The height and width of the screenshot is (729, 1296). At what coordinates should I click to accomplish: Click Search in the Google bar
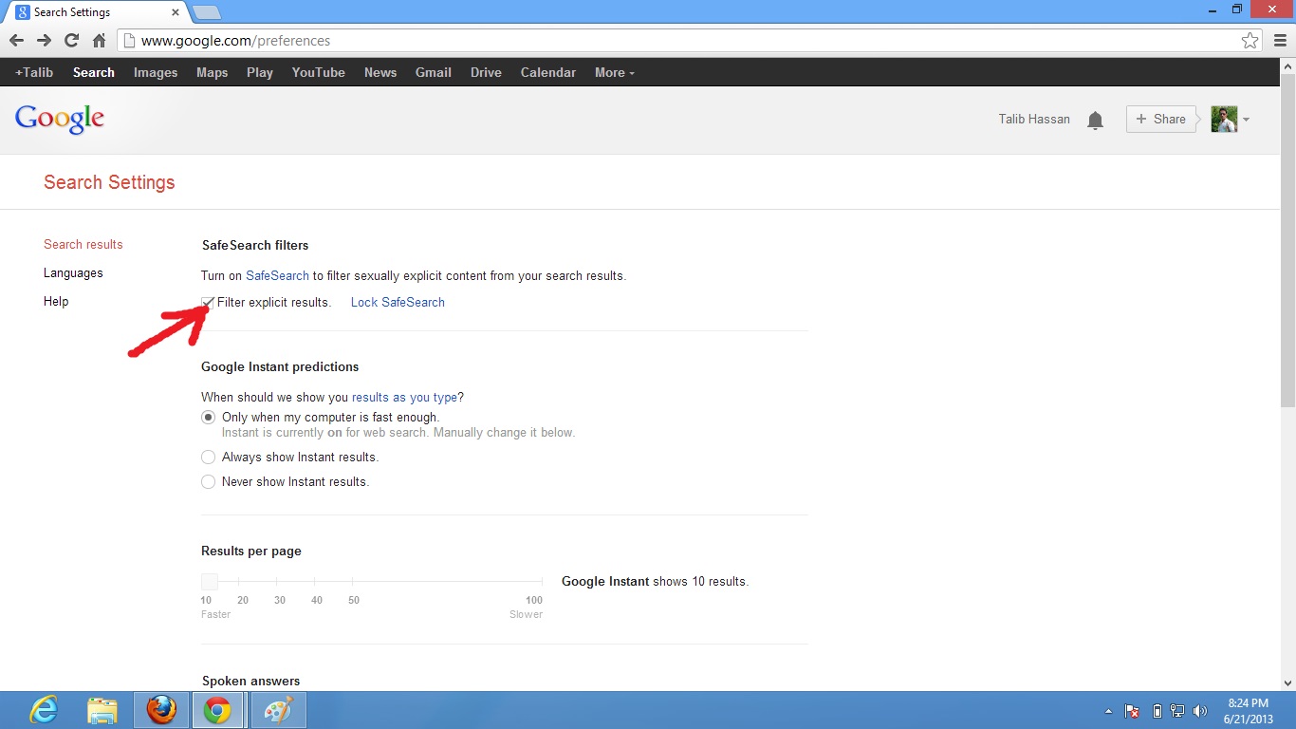click(93, 72)
